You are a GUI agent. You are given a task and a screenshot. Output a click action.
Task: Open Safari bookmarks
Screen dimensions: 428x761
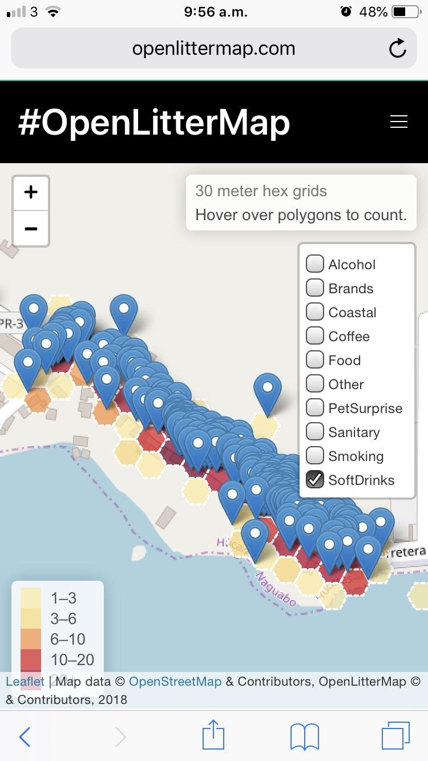(304, 736)
